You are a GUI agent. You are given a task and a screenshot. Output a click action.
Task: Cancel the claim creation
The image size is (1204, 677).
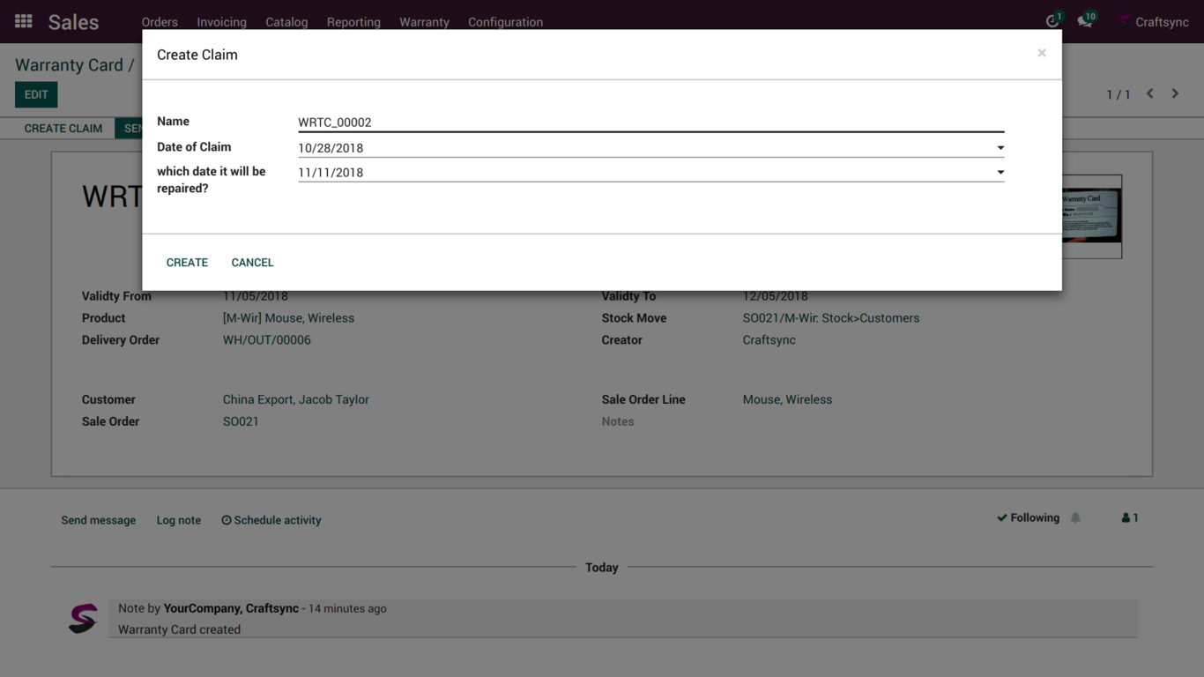(x=252, y=263)
